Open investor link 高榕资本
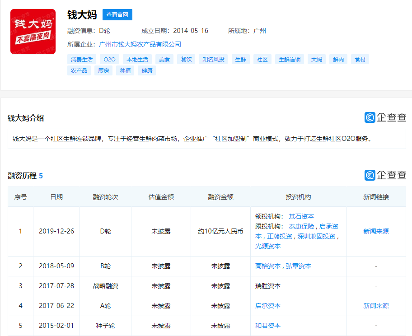The height and width of the screenshot is (336, 412). tap(268, 266)
